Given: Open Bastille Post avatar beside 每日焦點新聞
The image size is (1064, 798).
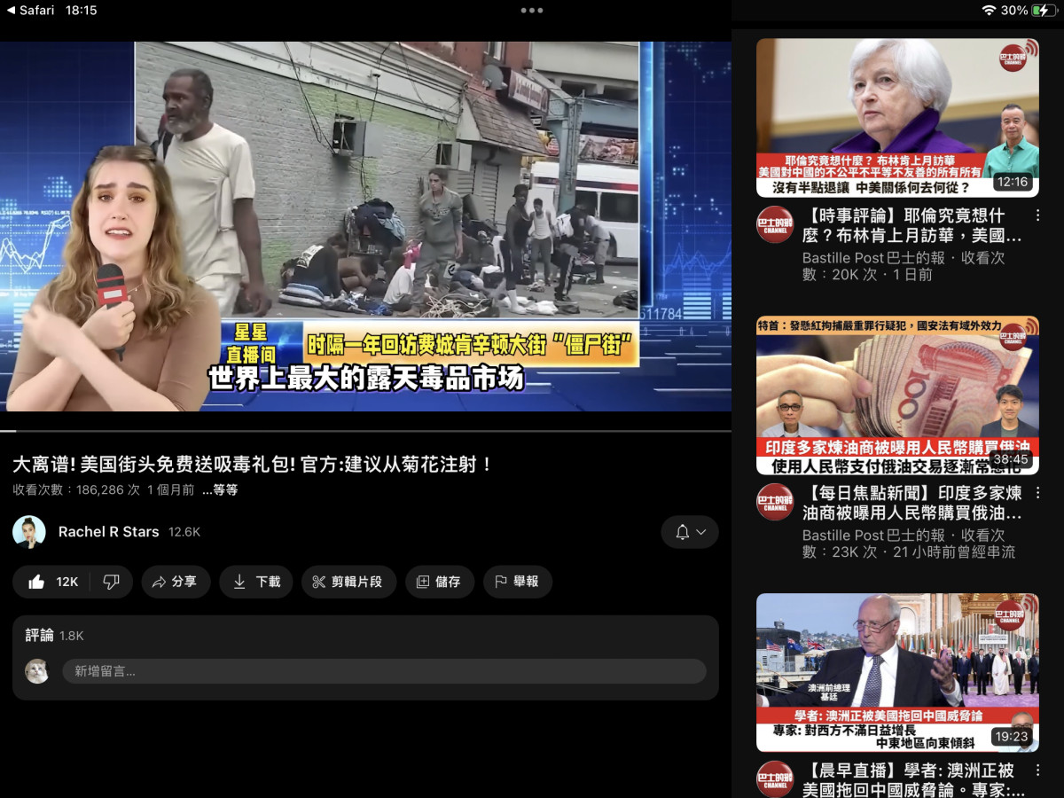Looking at the screenshot, I should click(775, 502).
